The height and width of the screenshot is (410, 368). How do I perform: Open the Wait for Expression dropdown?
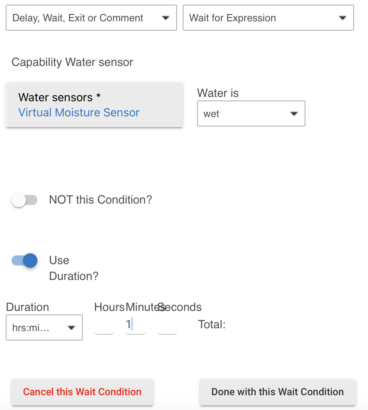pos(268,18)
